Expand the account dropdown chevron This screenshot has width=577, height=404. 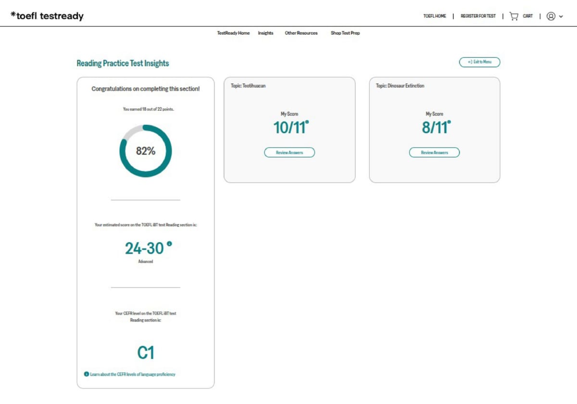tap(561, 16)
